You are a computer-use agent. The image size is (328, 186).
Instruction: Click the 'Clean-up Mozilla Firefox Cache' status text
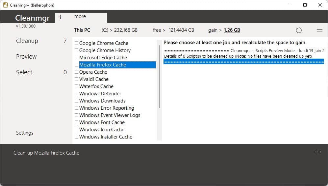46,153
